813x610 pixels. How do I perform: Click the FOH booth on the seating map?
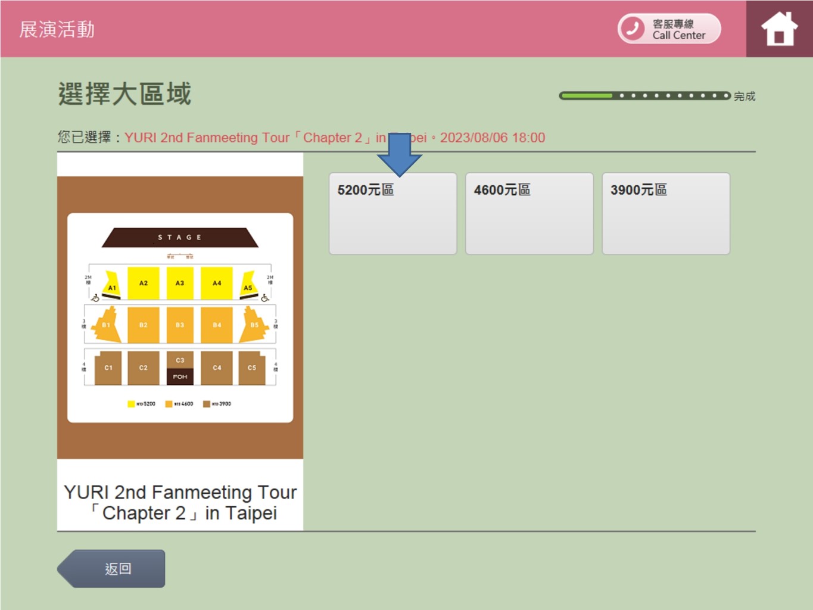[x=180, y=377]
